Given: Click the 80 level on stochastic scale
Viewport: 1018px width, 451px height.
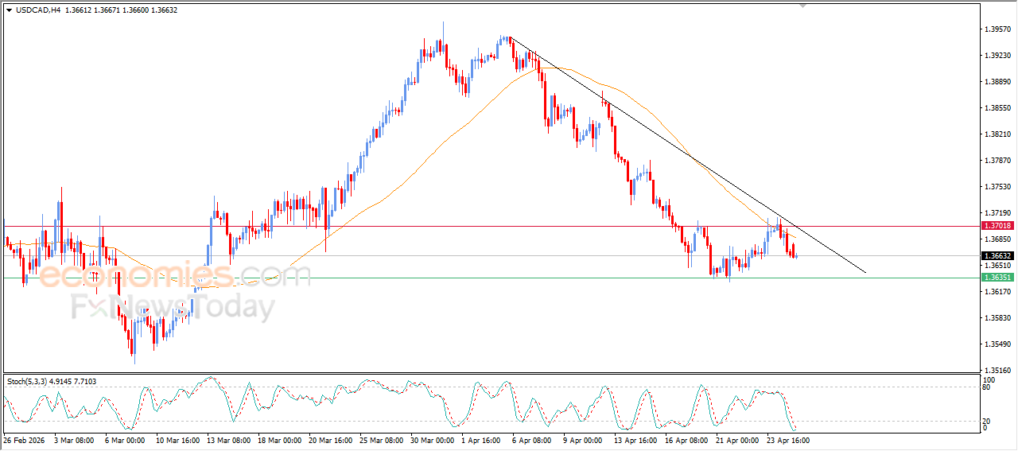Looking at the screenshot, I should tap(987, 388).
